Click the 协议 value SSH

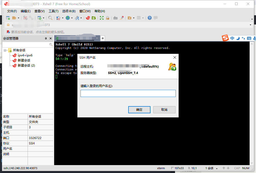pyautogui.click(x=32, y=143)
